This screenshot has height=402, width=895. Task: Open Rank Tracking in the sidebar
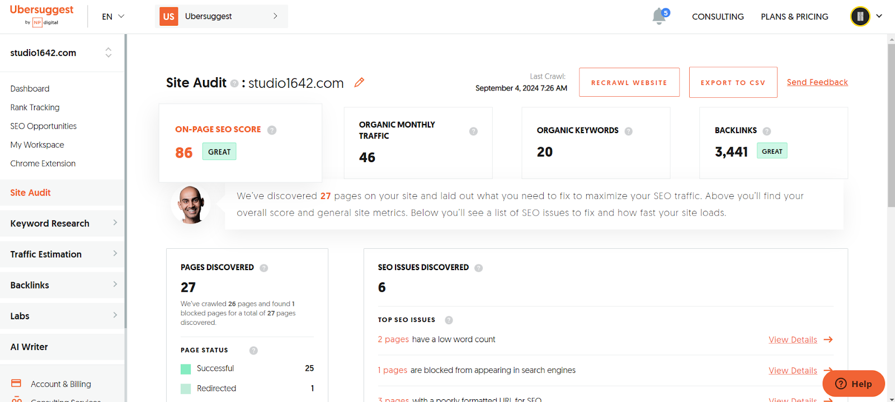pos(35,107)
